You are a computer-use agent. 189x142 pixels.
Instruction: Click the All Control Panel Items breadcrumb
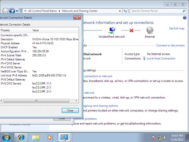point(42,11)
